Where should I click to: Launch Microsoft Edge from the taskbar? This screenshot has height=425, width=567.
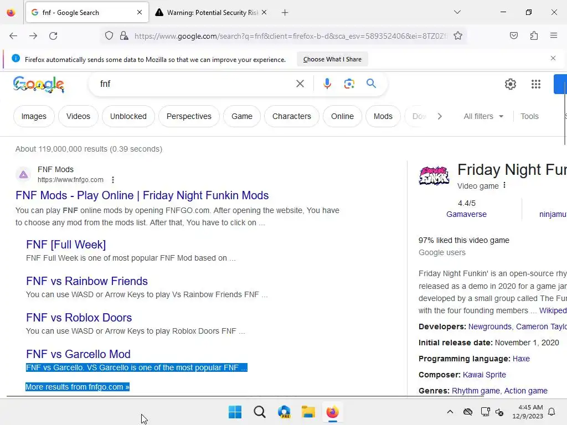pos(284,412)
